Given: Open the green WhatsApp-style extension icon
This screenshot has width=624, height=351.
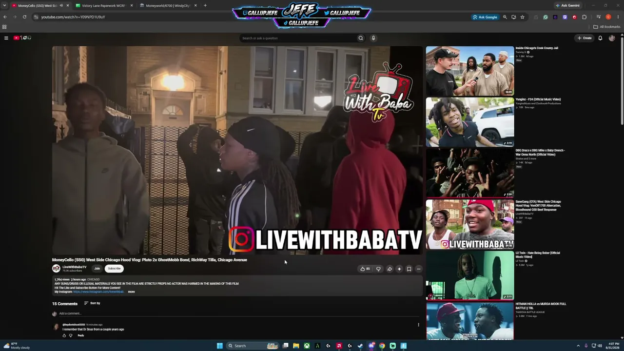Looking at the screenshot, I should tap(546, 17).
